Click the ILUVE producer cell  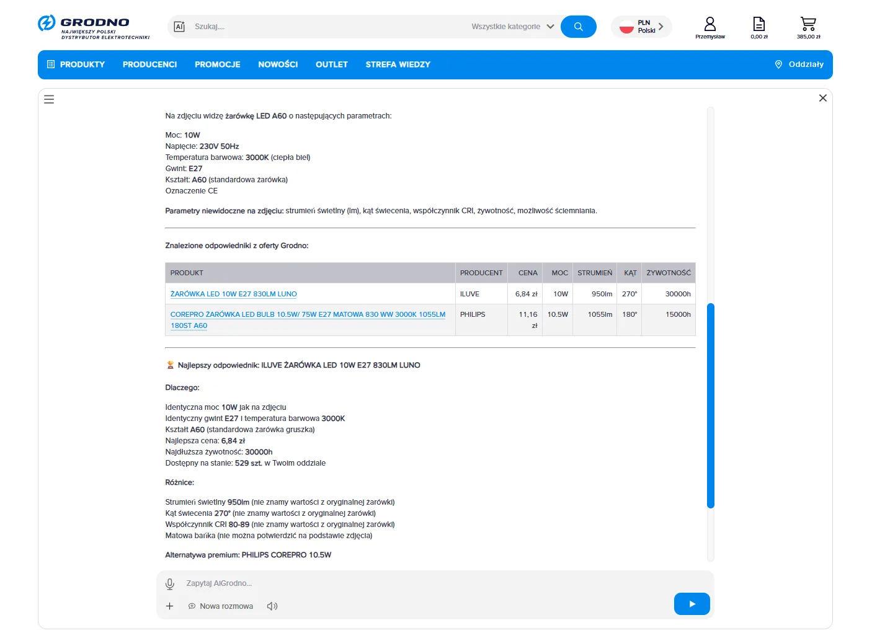(481, 294)
